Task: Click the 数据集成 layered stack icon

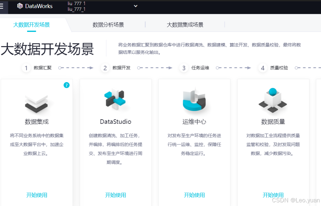Action: (x=36, y=104)
